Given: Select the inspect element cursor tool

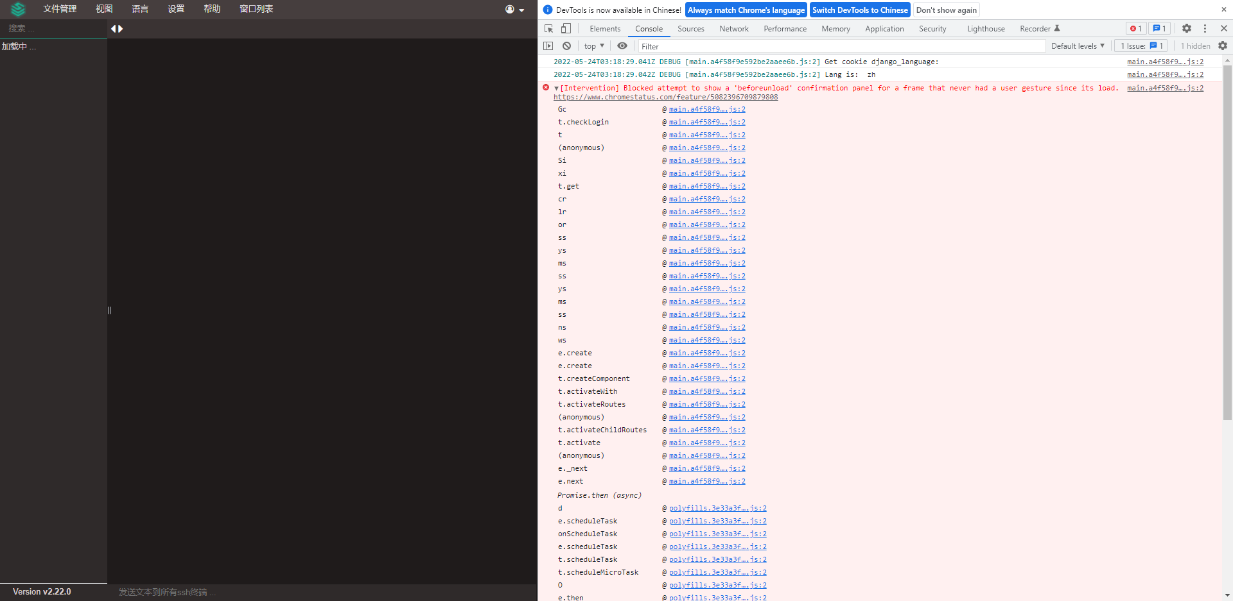Looking at the screenshot, I should pos(548,28).
